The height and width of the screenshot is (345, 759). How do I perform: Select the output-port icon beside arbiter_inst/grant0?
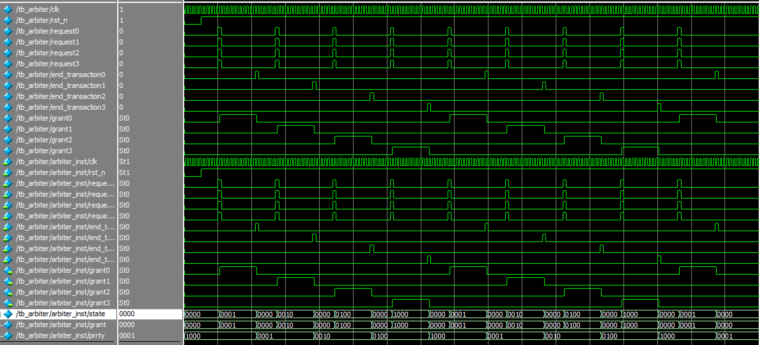click(x=8, y=271)
